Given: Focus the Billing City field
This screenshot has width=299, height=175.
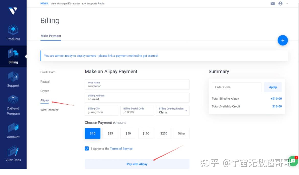Looking at the screenshot, I should click(101, 111).
